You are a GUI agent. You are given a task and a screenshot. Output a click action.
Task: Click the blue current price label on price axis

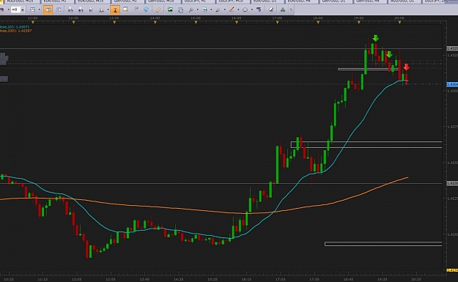[x=452, y=84]
